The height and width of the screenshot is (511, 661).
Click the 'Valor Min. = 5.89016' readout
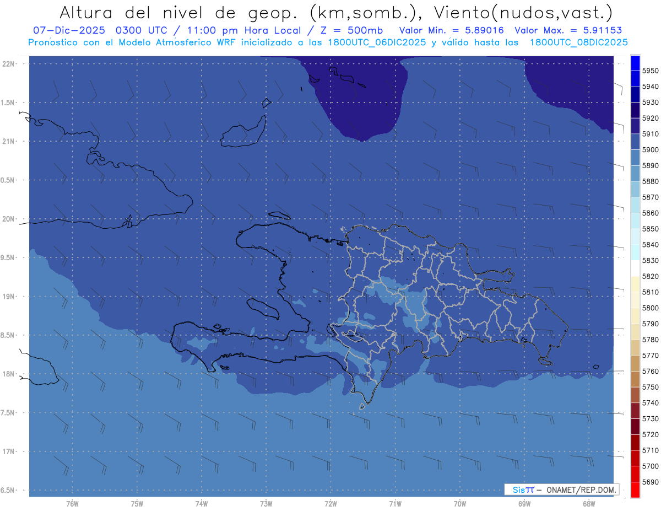tap(451, 30)
